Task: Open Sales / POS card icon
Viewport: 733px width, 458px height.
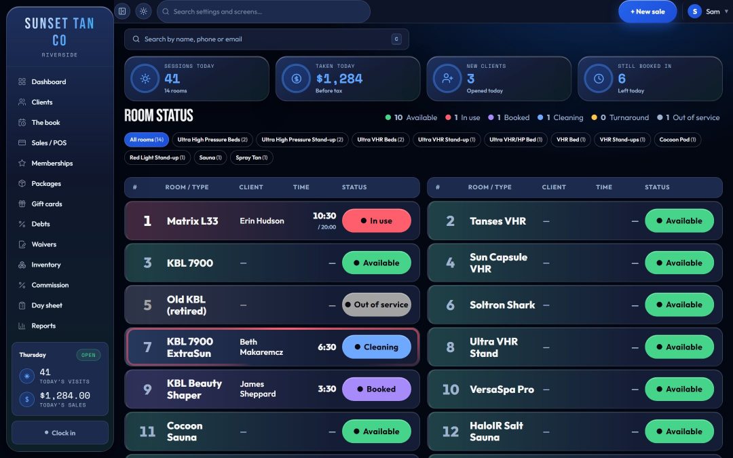Action: pos(22,142)
